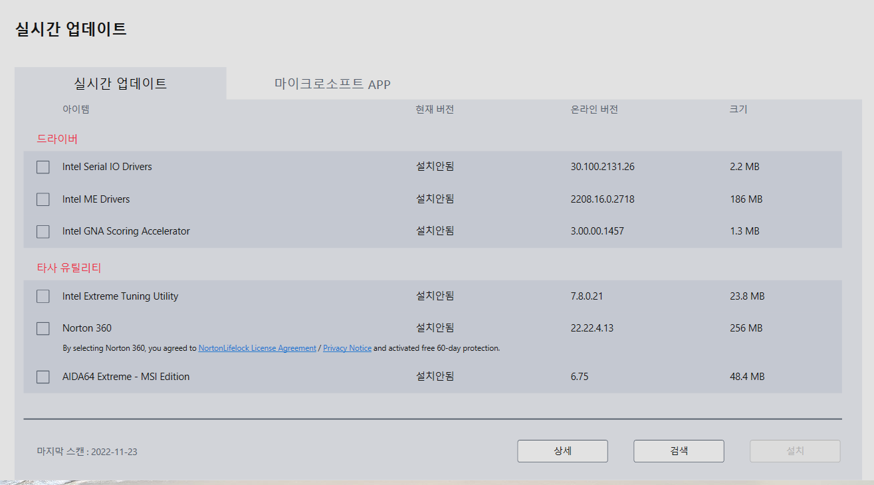Viewport: 874px width, 485px height.
Task: Click 설치안됨 status for AIDA64 Extreme
Action: coord(435,376)
